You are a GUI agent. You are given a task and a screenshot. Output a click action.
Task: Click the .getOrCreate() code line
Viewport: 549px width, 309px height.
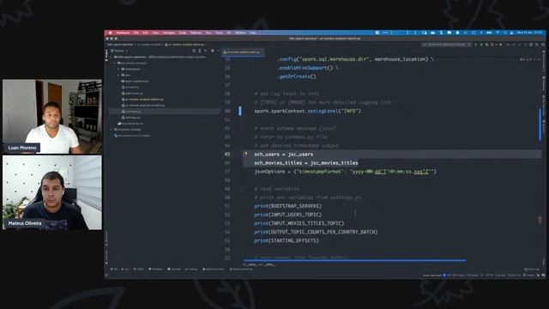click(297, 76)
